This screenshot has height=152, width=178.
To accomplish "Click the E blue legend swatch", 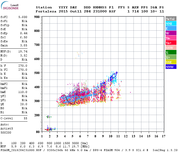I will 171,28.
